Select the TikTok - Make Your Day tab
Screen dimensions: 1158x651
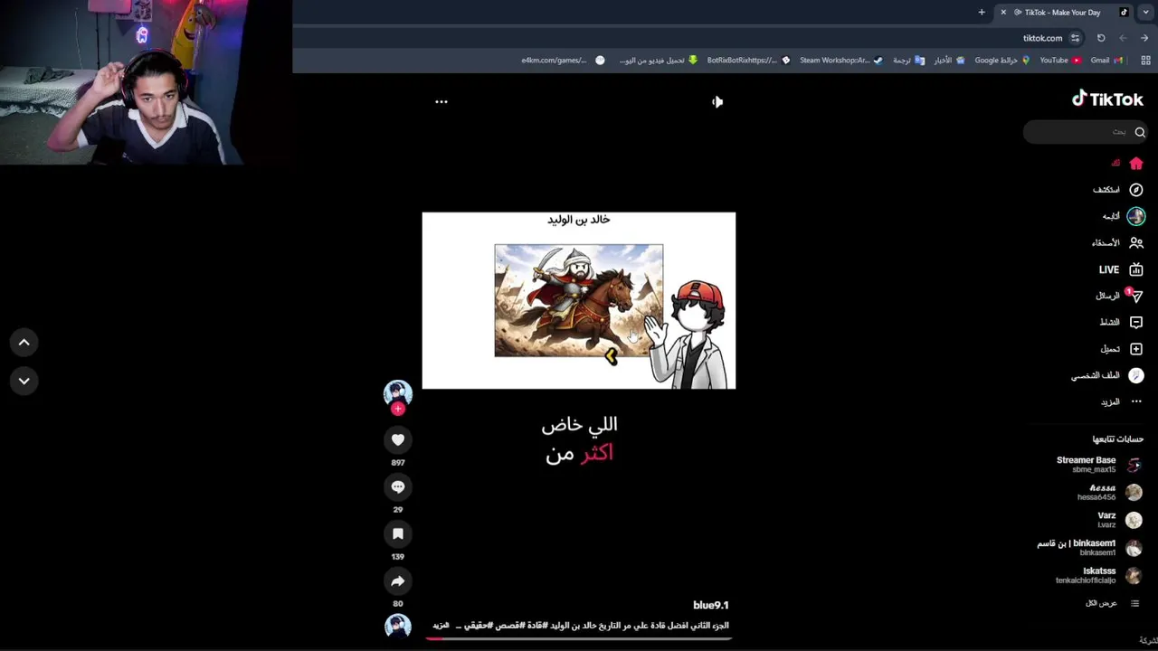point(1063,12)
